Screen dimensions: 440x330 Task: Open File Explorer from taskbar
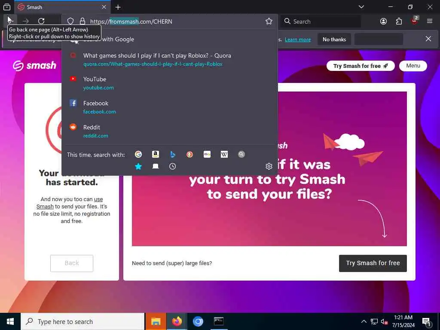click(156, 321)
